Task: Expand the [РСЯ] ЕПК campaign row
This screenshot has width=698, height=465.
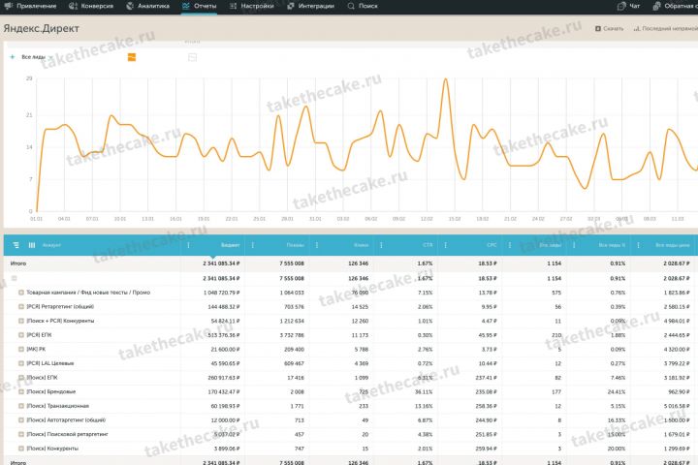Action: pos(21,335)
